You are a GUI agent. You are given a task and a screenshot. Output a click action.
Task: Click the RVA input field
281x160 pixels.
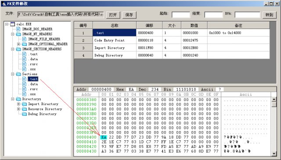(247, 15)
